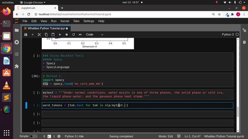The height and width of the screenshot is (139, 248).
Task: Cut selected cell with scissors icon
Action: tap(40, 34)
